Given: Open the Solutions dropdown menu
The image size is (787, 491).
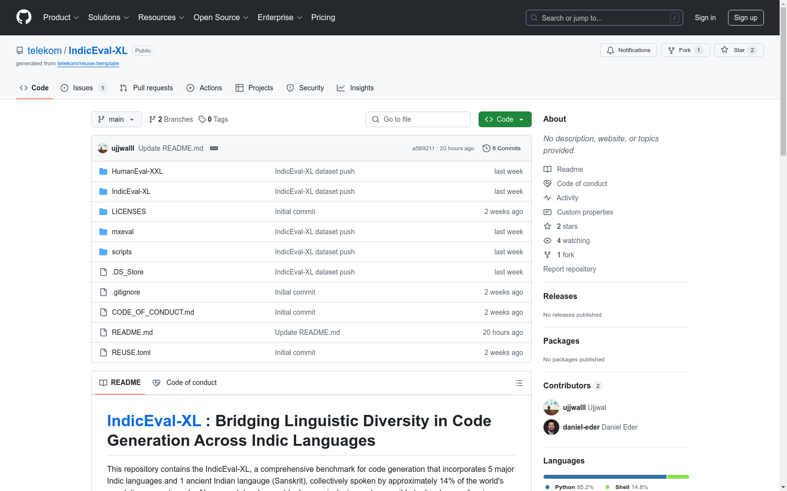Looking at the screenshot, I should (x=109, y=18).
